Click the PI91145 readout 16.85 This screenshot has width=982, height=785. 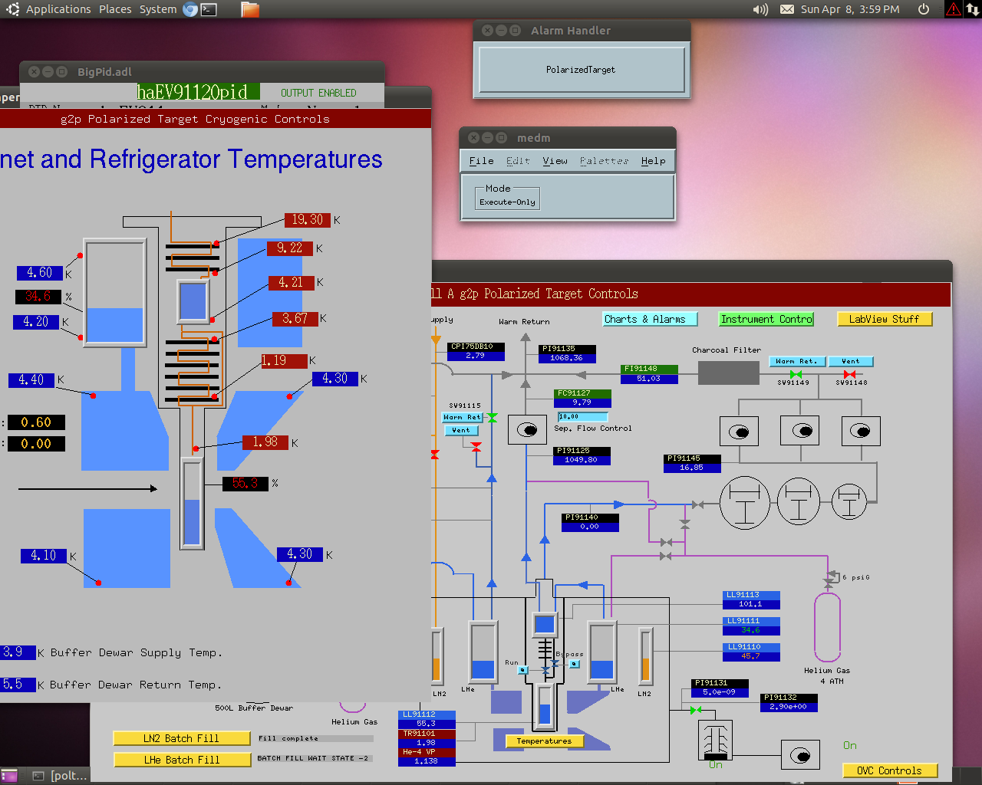tap(692, 468)
